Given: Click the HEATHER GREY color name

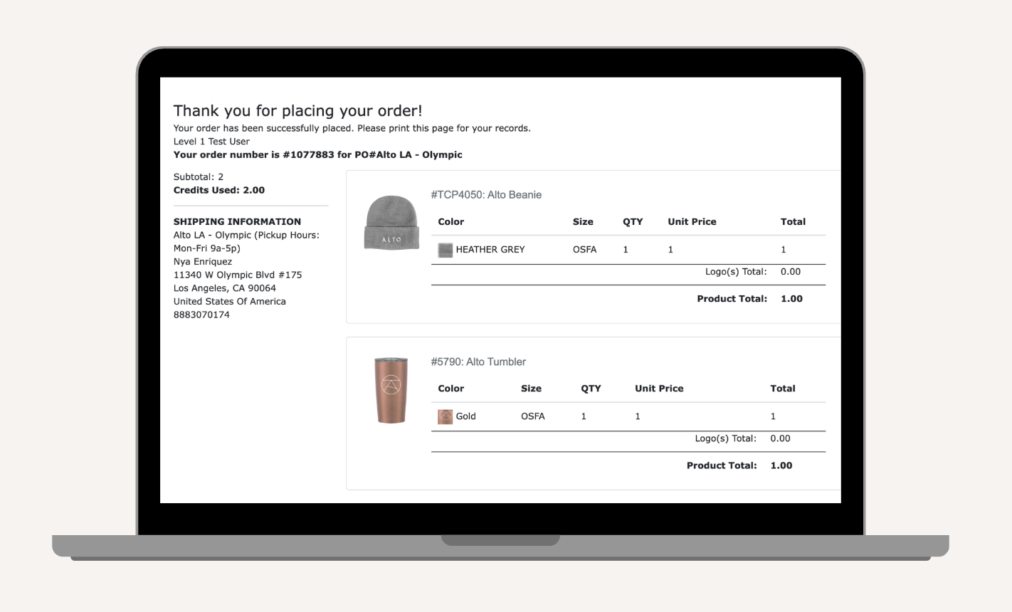Looking at the screenshot, I should 490,250.
